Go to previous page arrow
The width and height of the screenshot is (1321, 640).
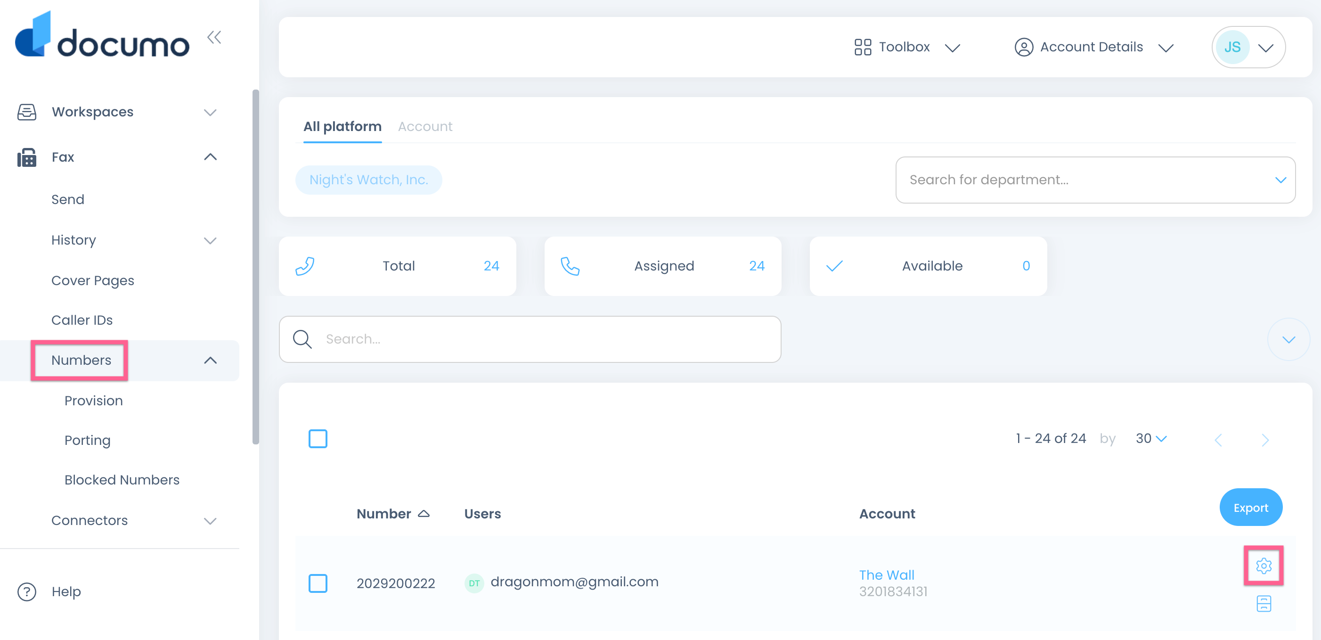[1218, 440]
